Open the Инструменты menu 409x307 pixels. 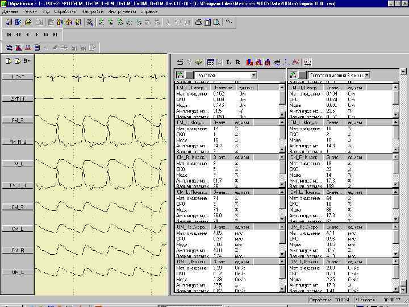122,11
